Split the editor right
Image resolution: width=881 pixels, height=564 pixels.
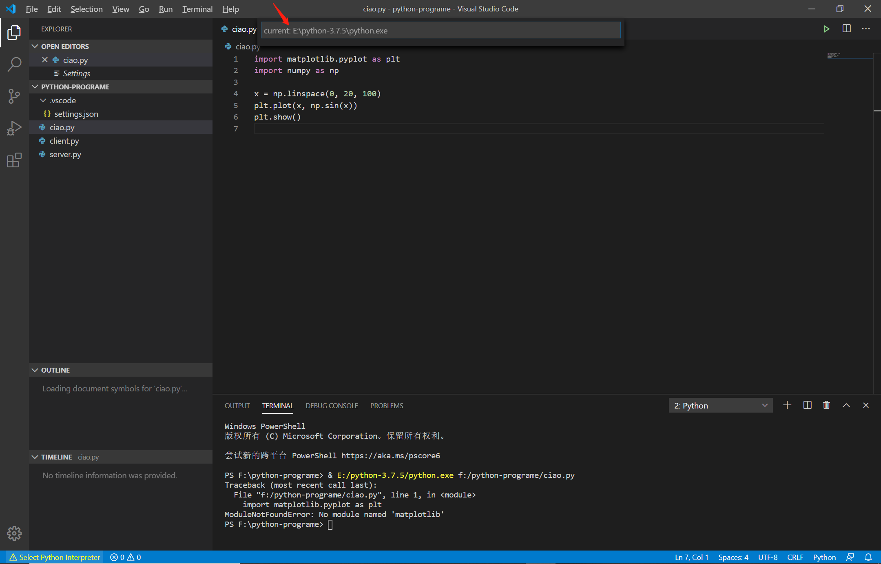point(847,29)
